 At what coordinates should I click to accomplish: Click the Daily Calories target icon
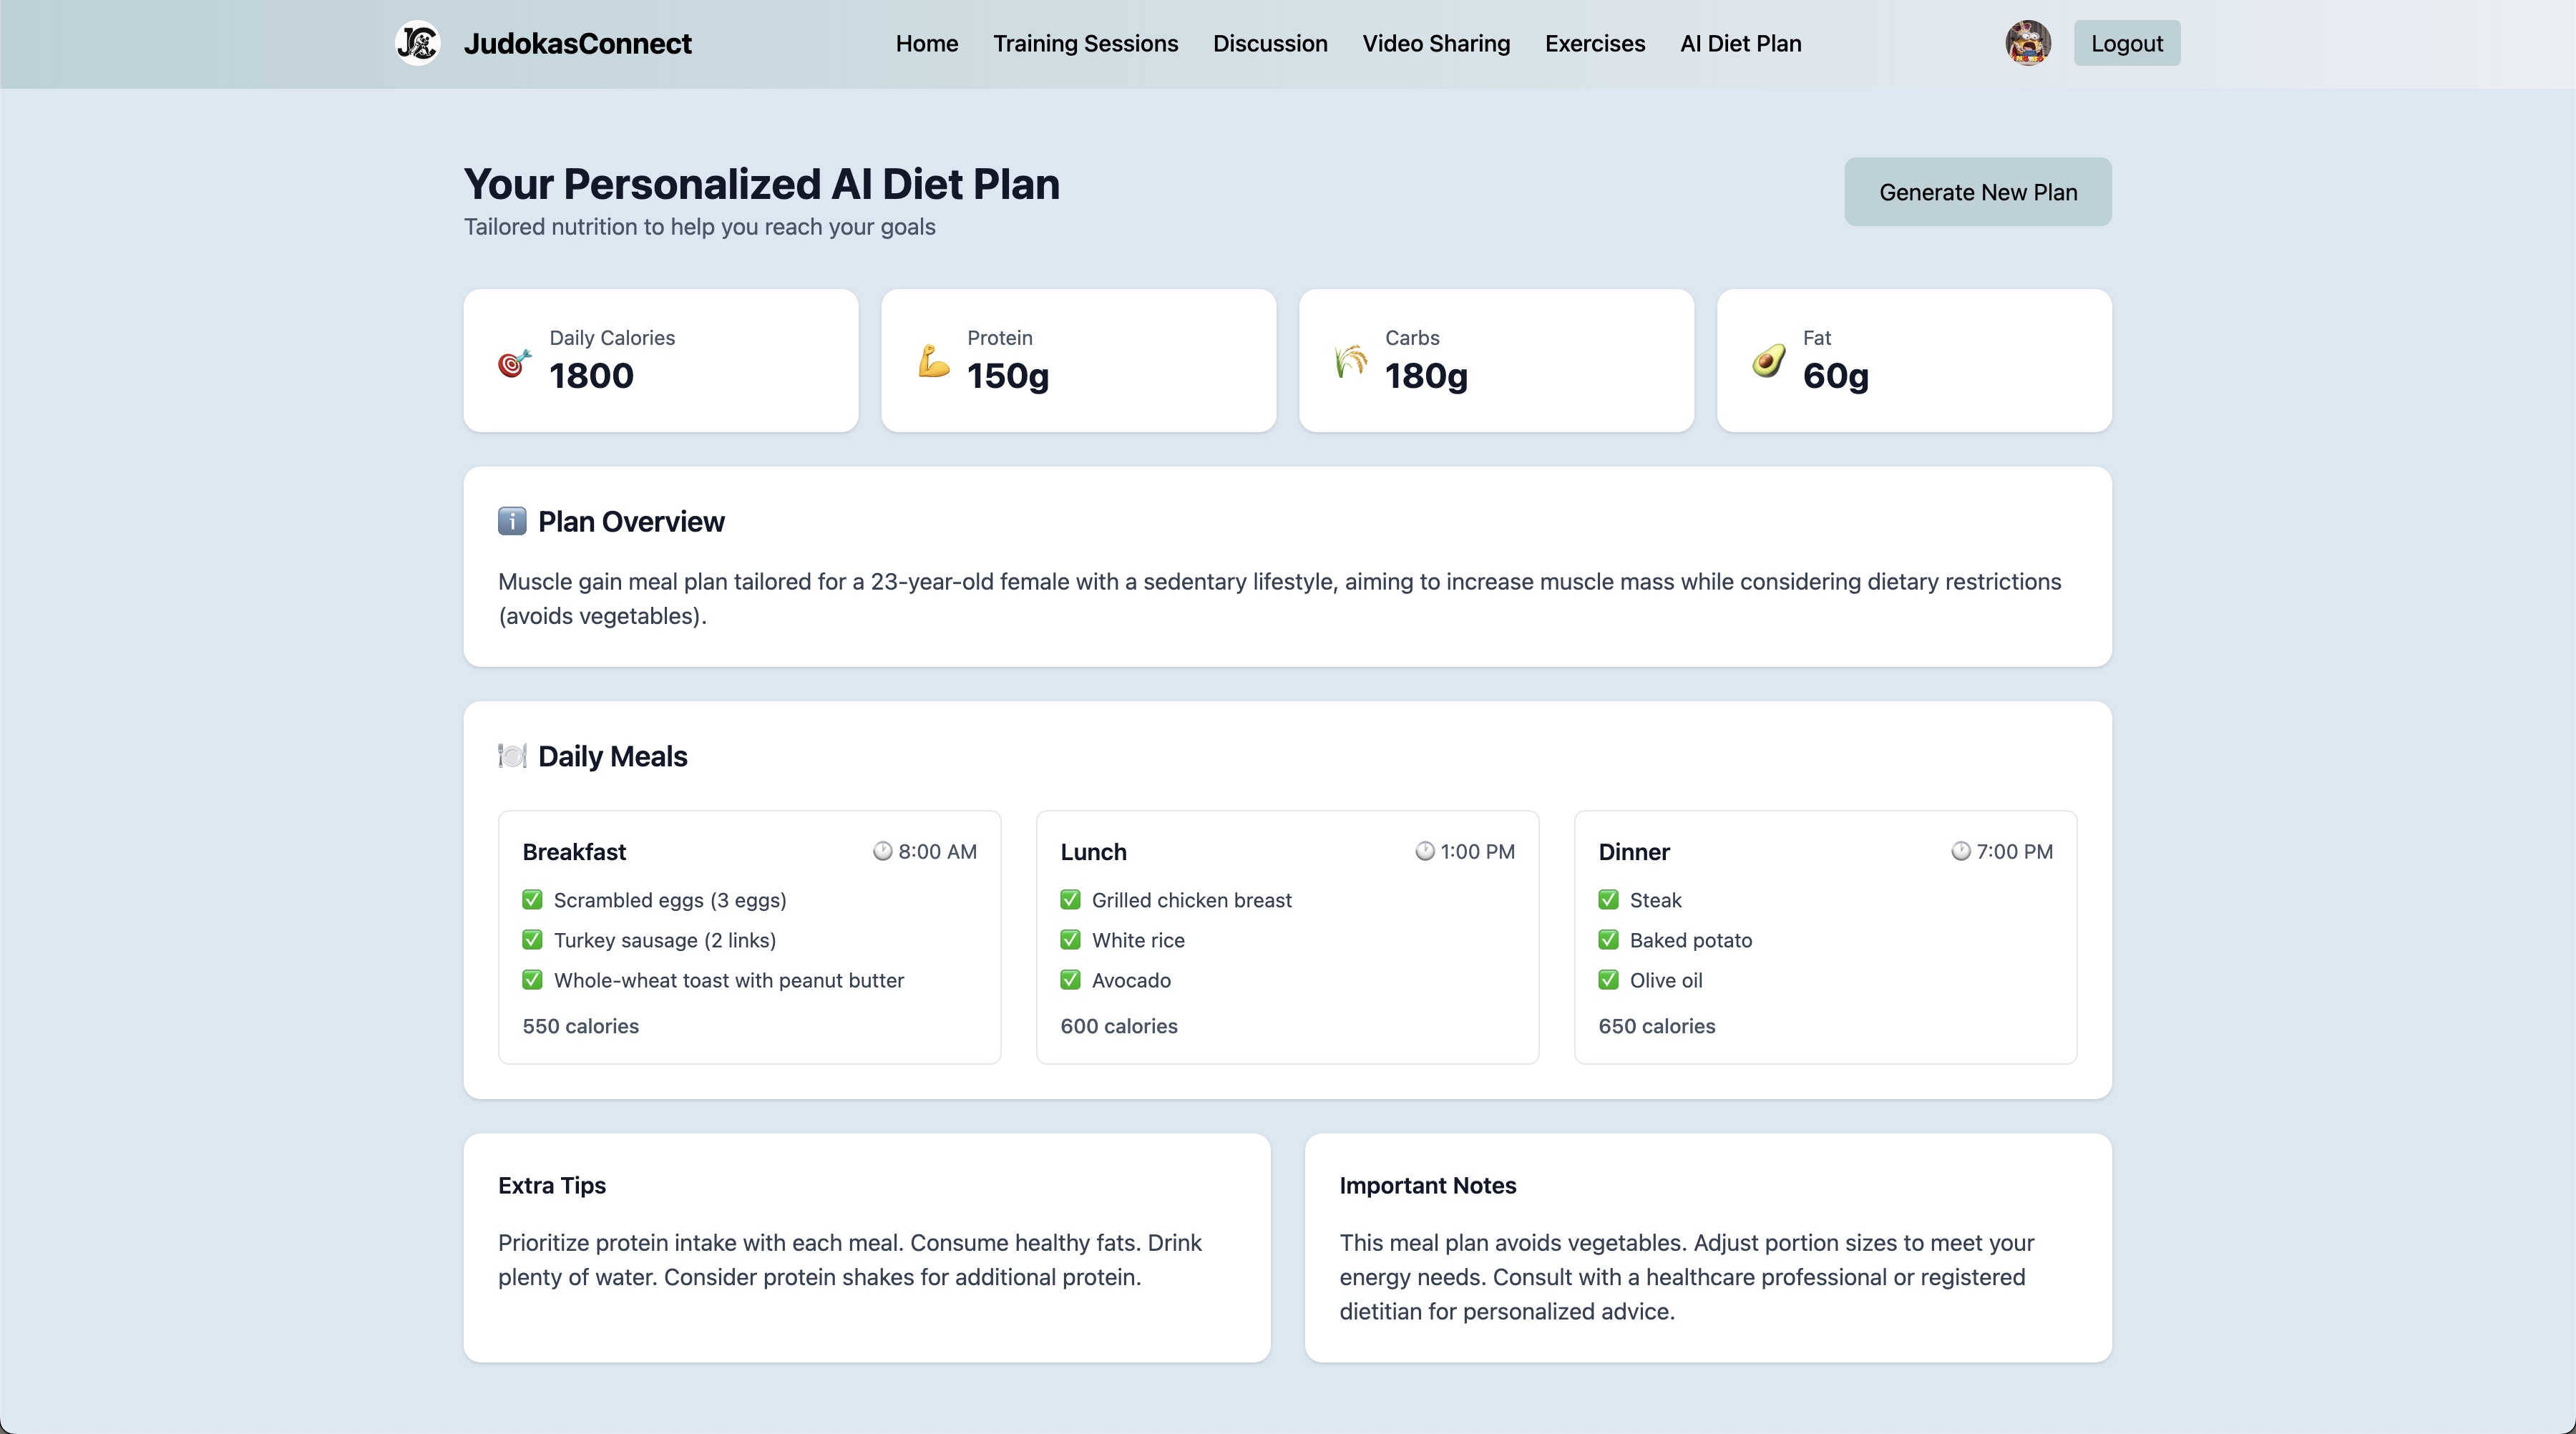pyautogui.click(x=514, y=363)
